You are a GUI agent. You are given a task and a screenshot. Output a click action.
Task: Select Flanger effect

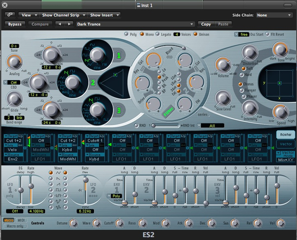(242, 91)
